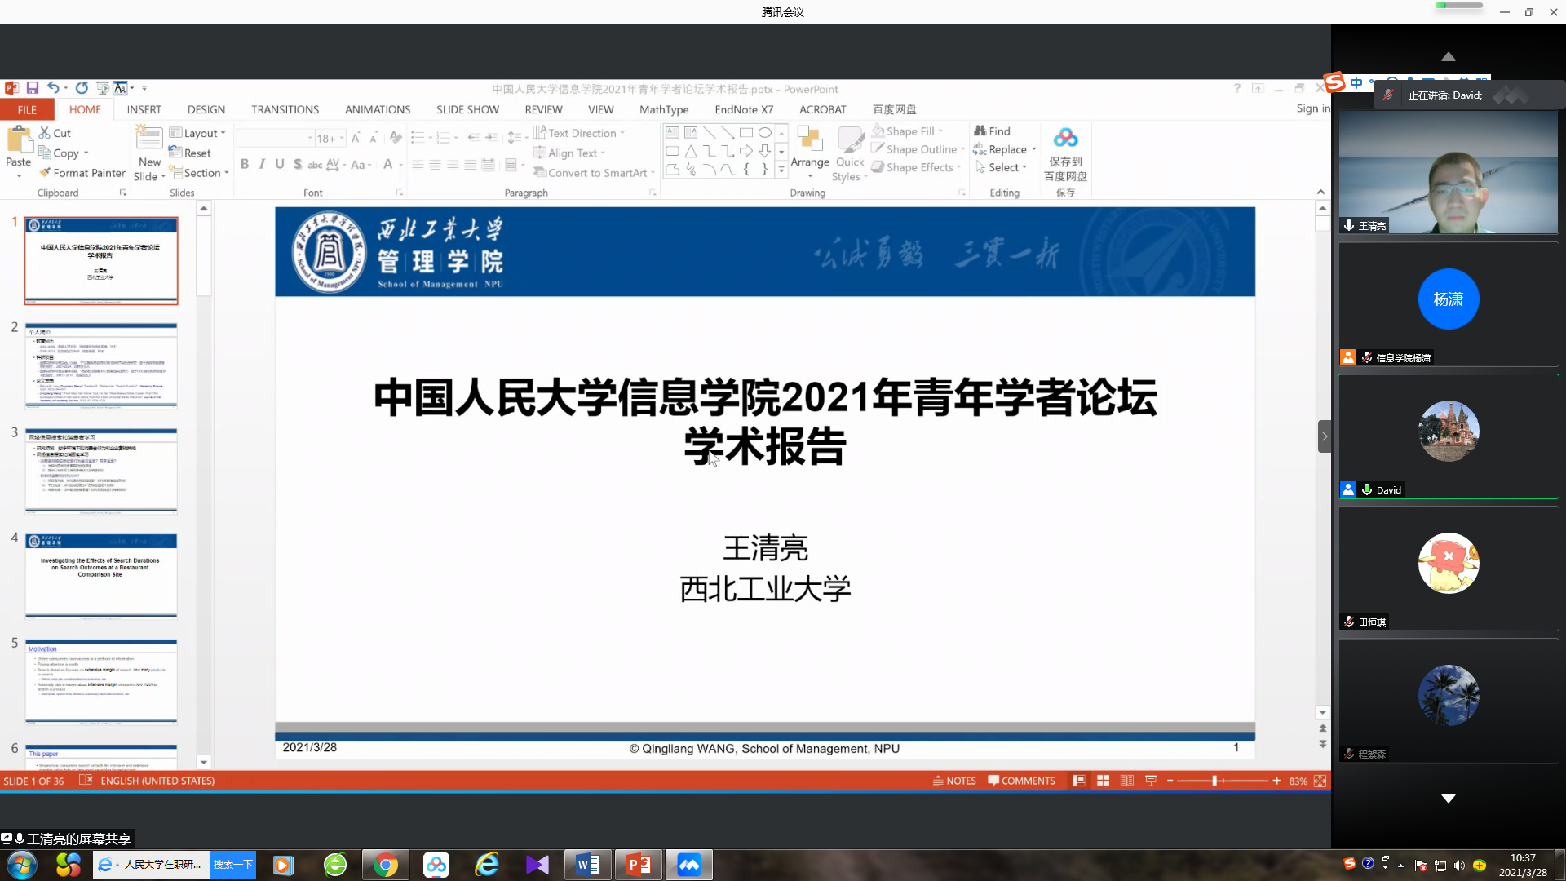1566x881 pixels.
Task: Click the New Slide icon
Action: [149, 139]
